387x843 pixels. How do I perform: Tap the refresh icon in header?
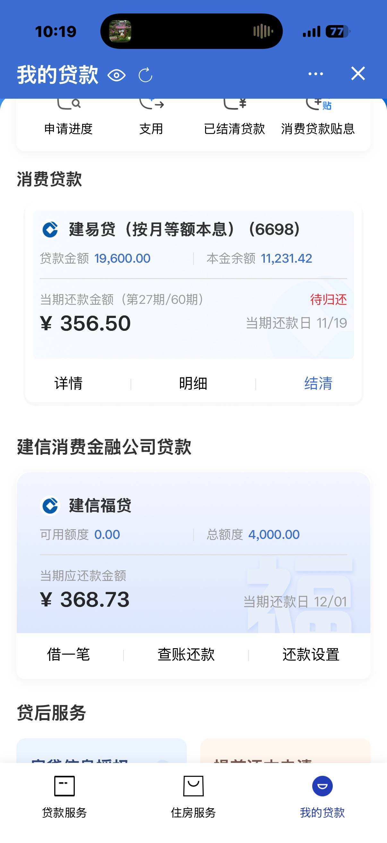145,75
